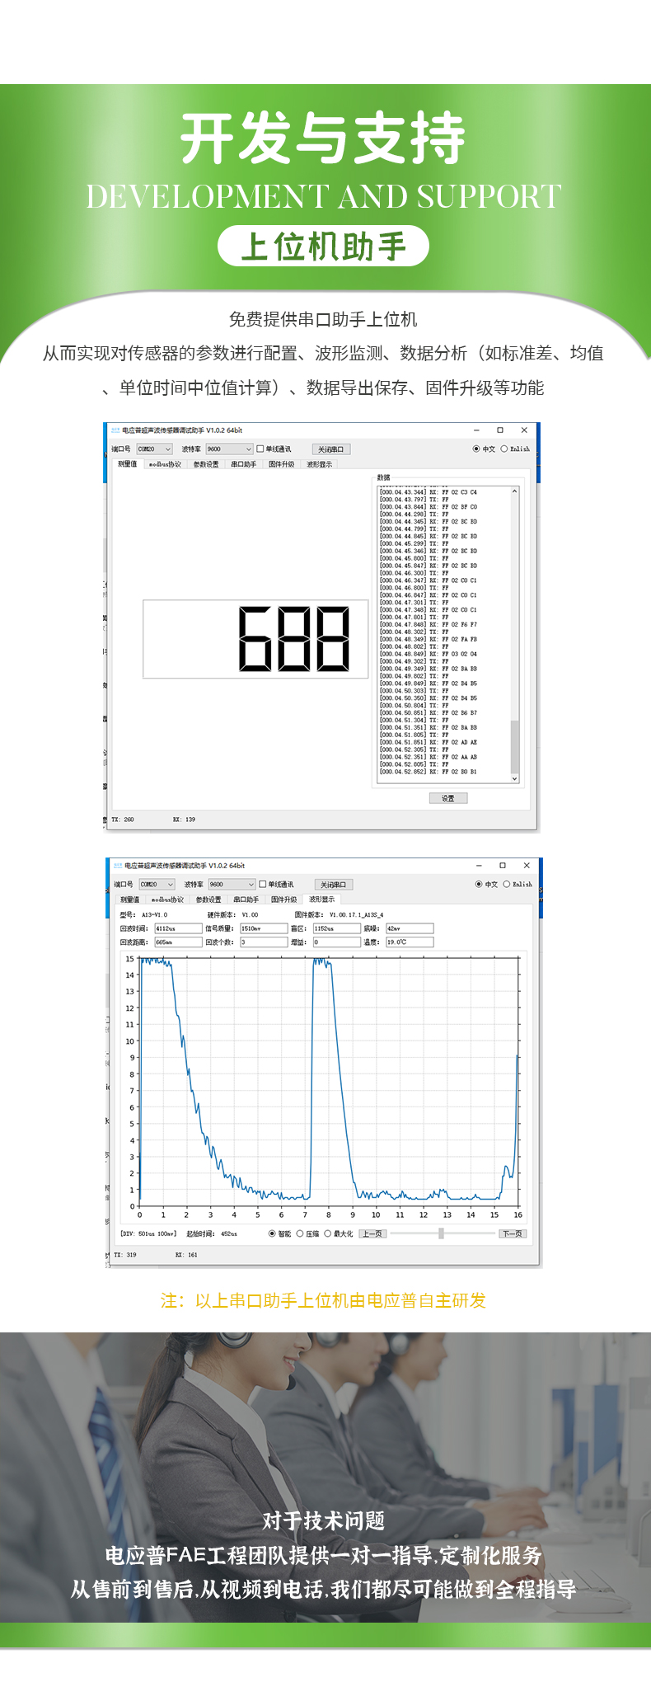Switch to 测量值 tab in the waveform window

(130, 900)
